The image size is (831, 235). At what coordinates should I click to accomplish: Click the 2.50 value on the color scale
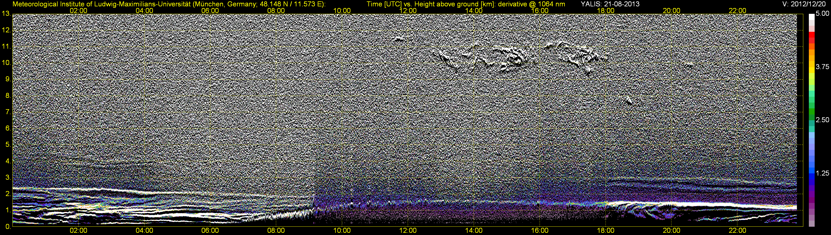tap(822, 120)
